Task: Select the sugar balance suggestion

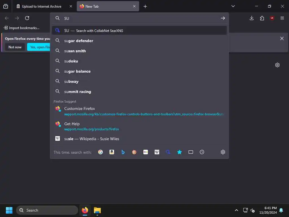Action: point(139,71)
